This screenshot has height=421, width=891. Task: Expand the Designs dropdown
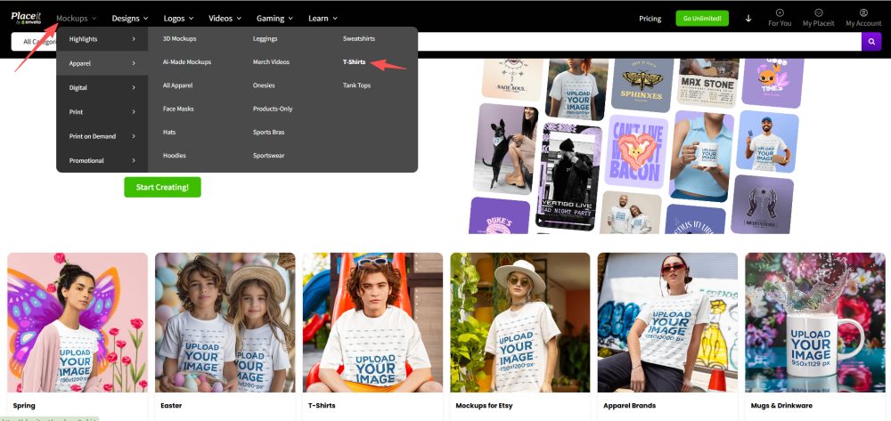pos(130,18)
